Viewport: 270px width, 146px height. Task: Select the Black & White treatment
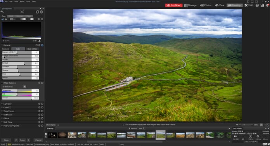(32, 49)
